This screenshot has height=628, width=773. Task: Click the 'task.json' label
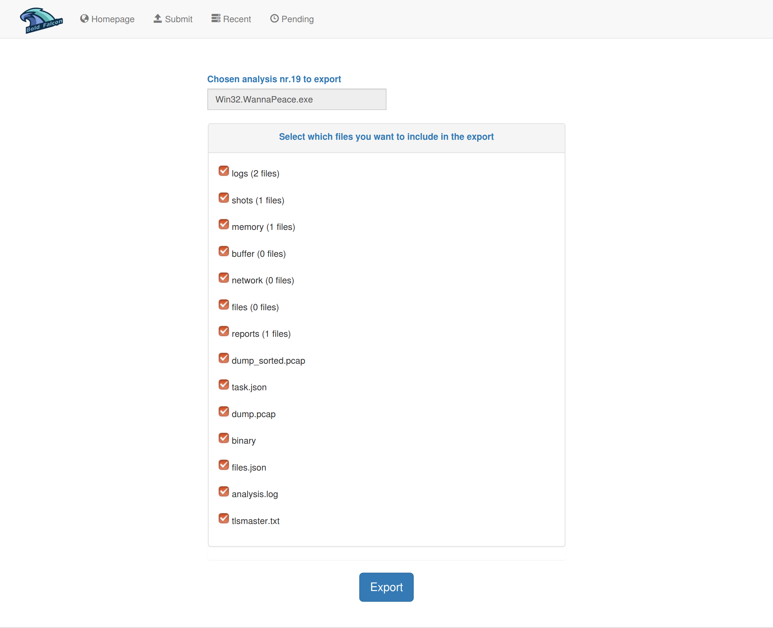(x=249, y=387)
